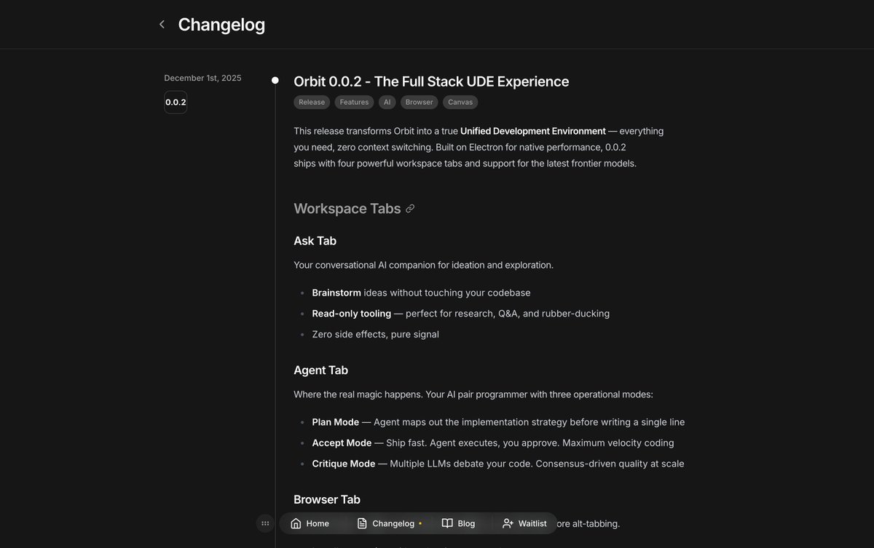Click the Features tag

tap(354, 102)
